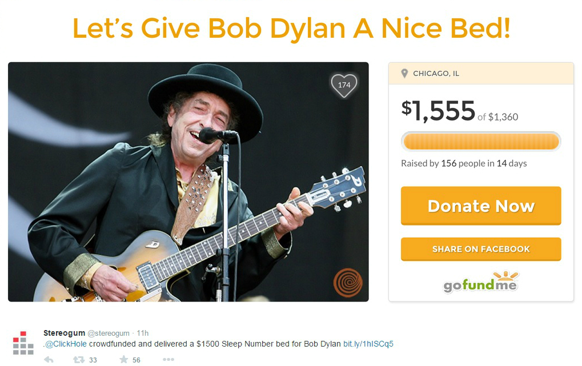Click the Bob Dylan campaign photo
This screenshot has width=582, height=366.
(x=188, y=182)
